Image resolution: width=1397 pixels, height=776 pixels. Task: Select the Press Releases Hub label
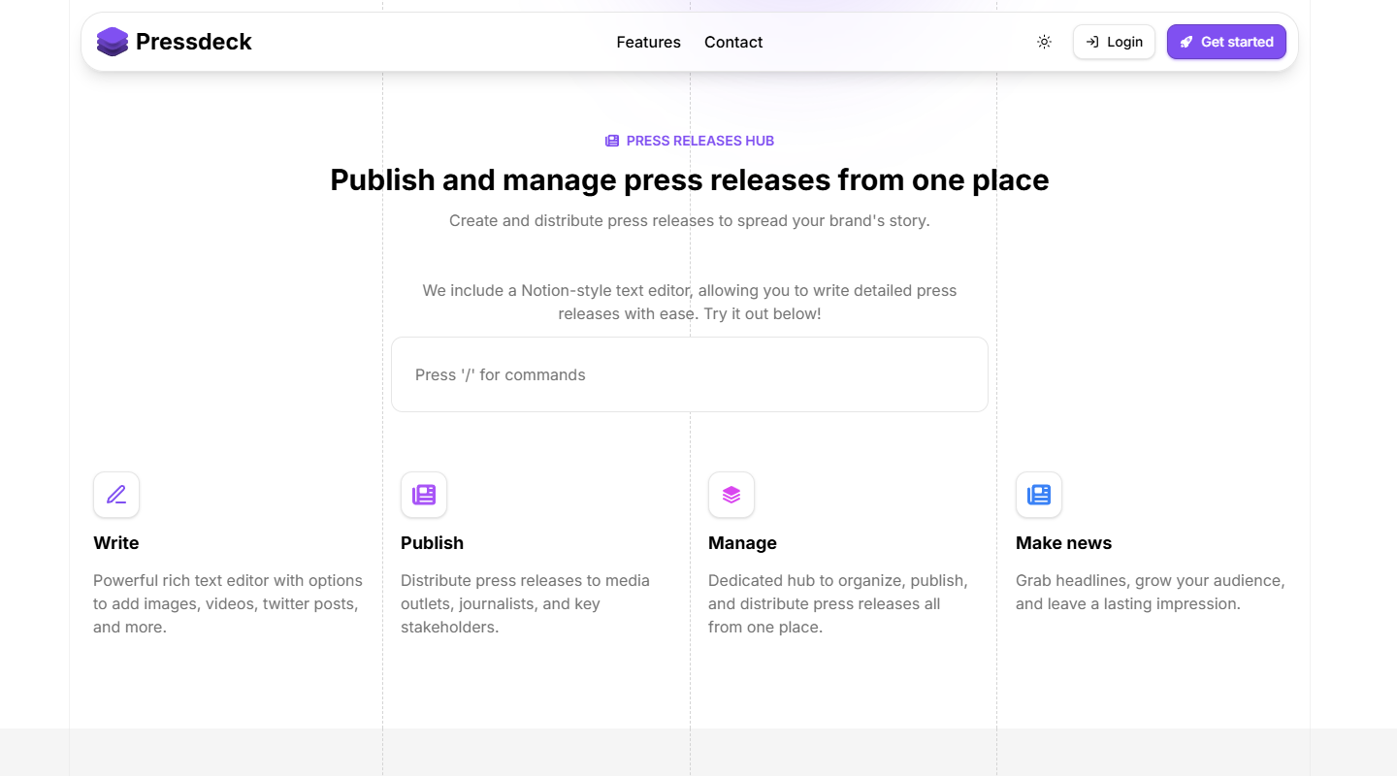pos(699,141)
